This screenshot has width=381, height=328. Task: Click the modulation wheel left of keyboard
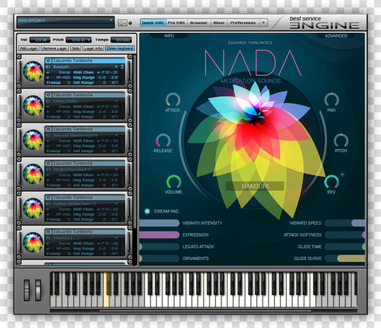coord(38,290)
